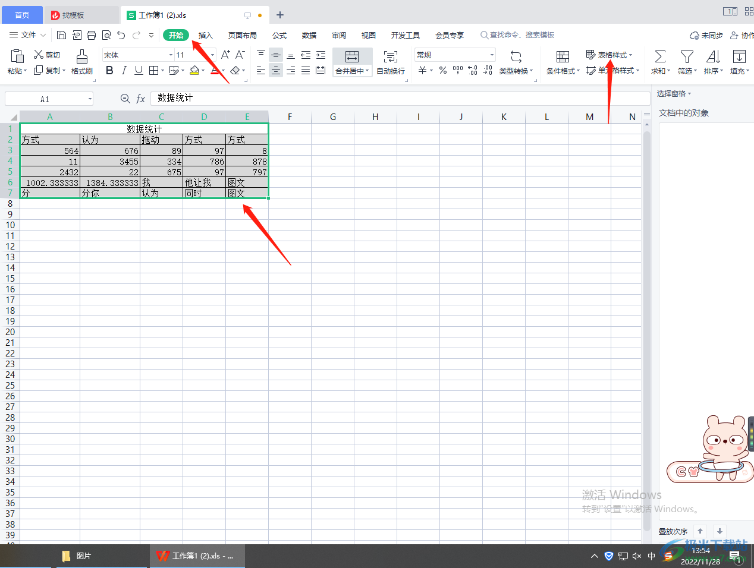This screenshot has width=754, height=568.
Task: Click the AutoSum sigma icon
Action: (x=660, y=56)
